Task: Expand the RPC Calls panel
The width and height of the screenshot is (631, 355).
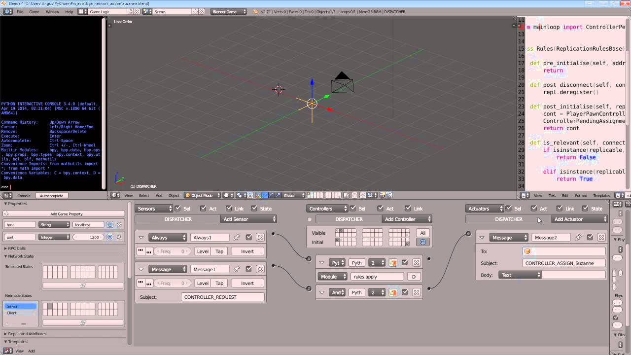Action: [17, 248]
